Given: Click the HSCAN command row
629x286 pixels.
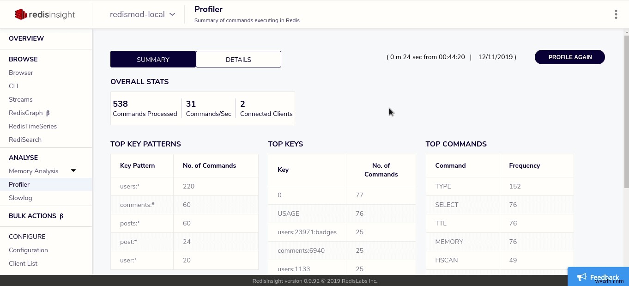Looking at the screenshot, I should pos(500,260).
